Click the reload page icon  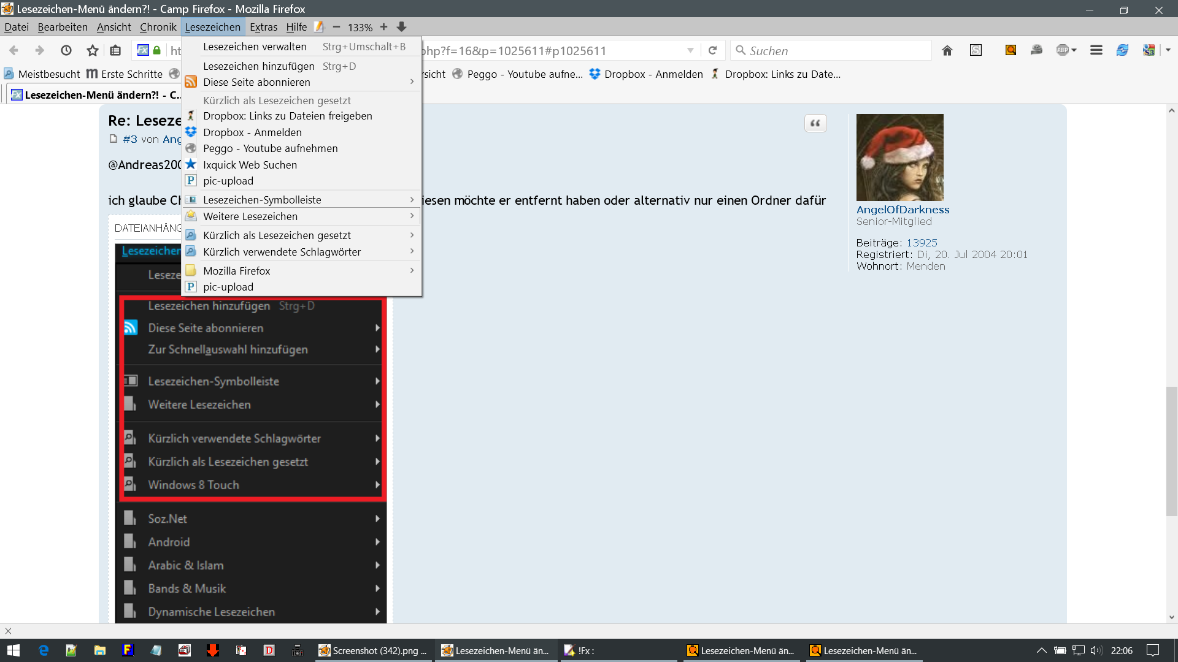pyautogui.click(x=712, y=50)
